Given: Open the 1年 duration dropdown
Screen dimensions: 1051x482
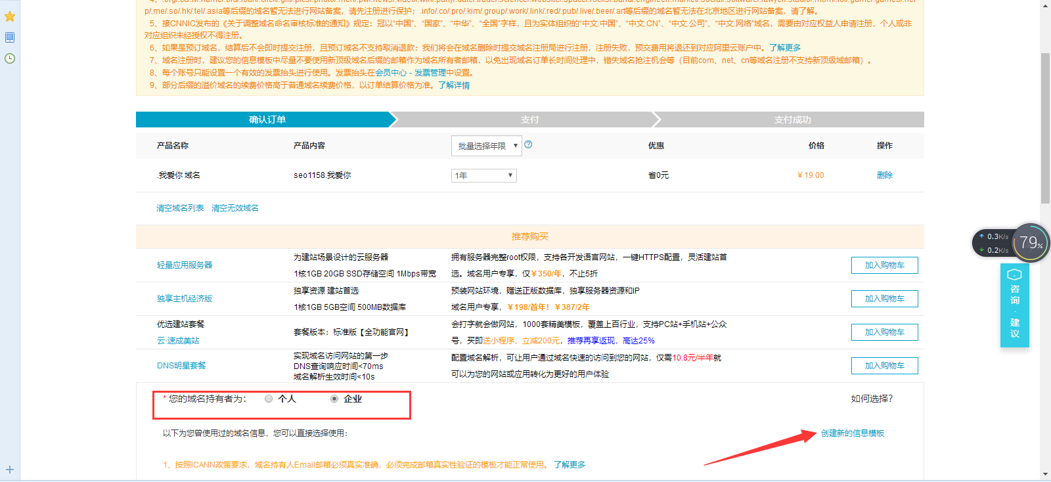Looking at the screenshot, I should (484, 175).
